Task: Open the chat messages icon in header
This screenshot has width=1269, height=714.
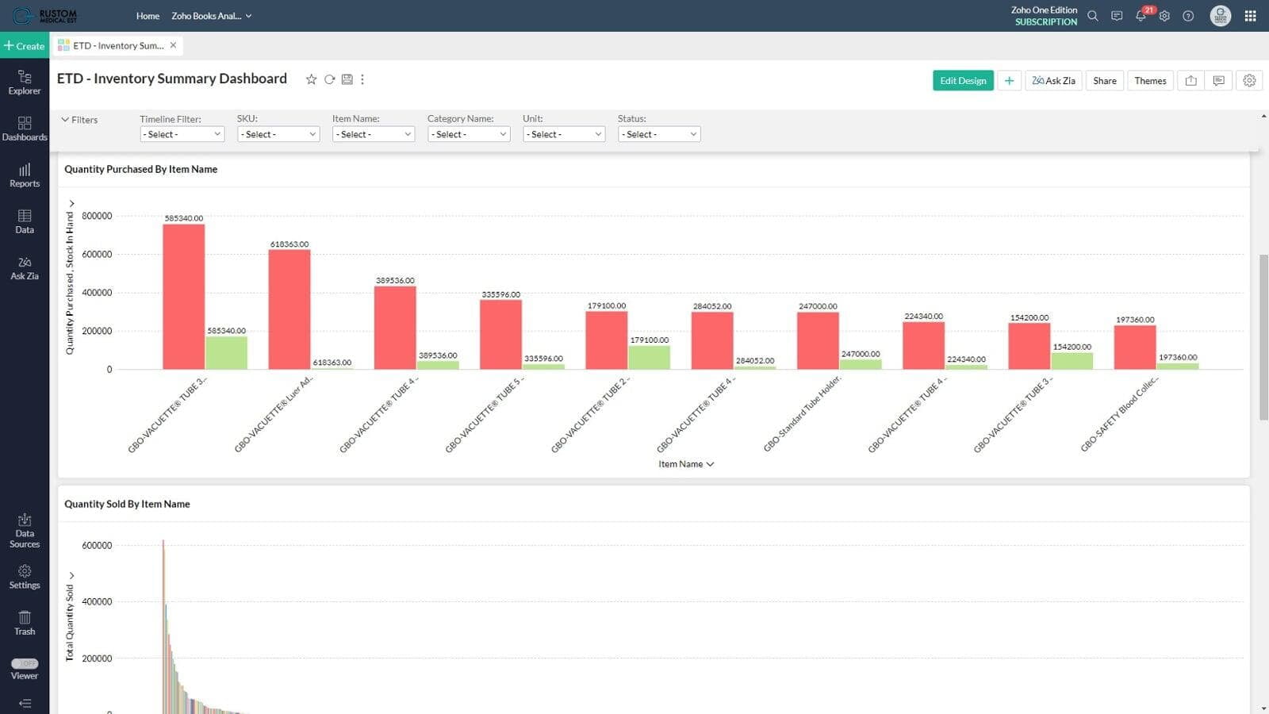Action: click(x=1117, y=16)
